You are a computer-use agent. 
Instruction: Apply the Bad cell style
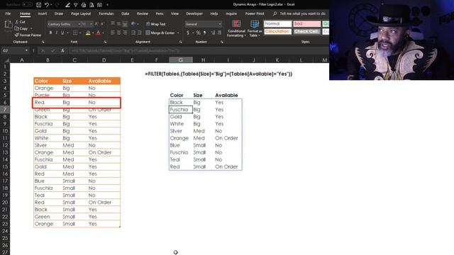(x=307, y=23)
